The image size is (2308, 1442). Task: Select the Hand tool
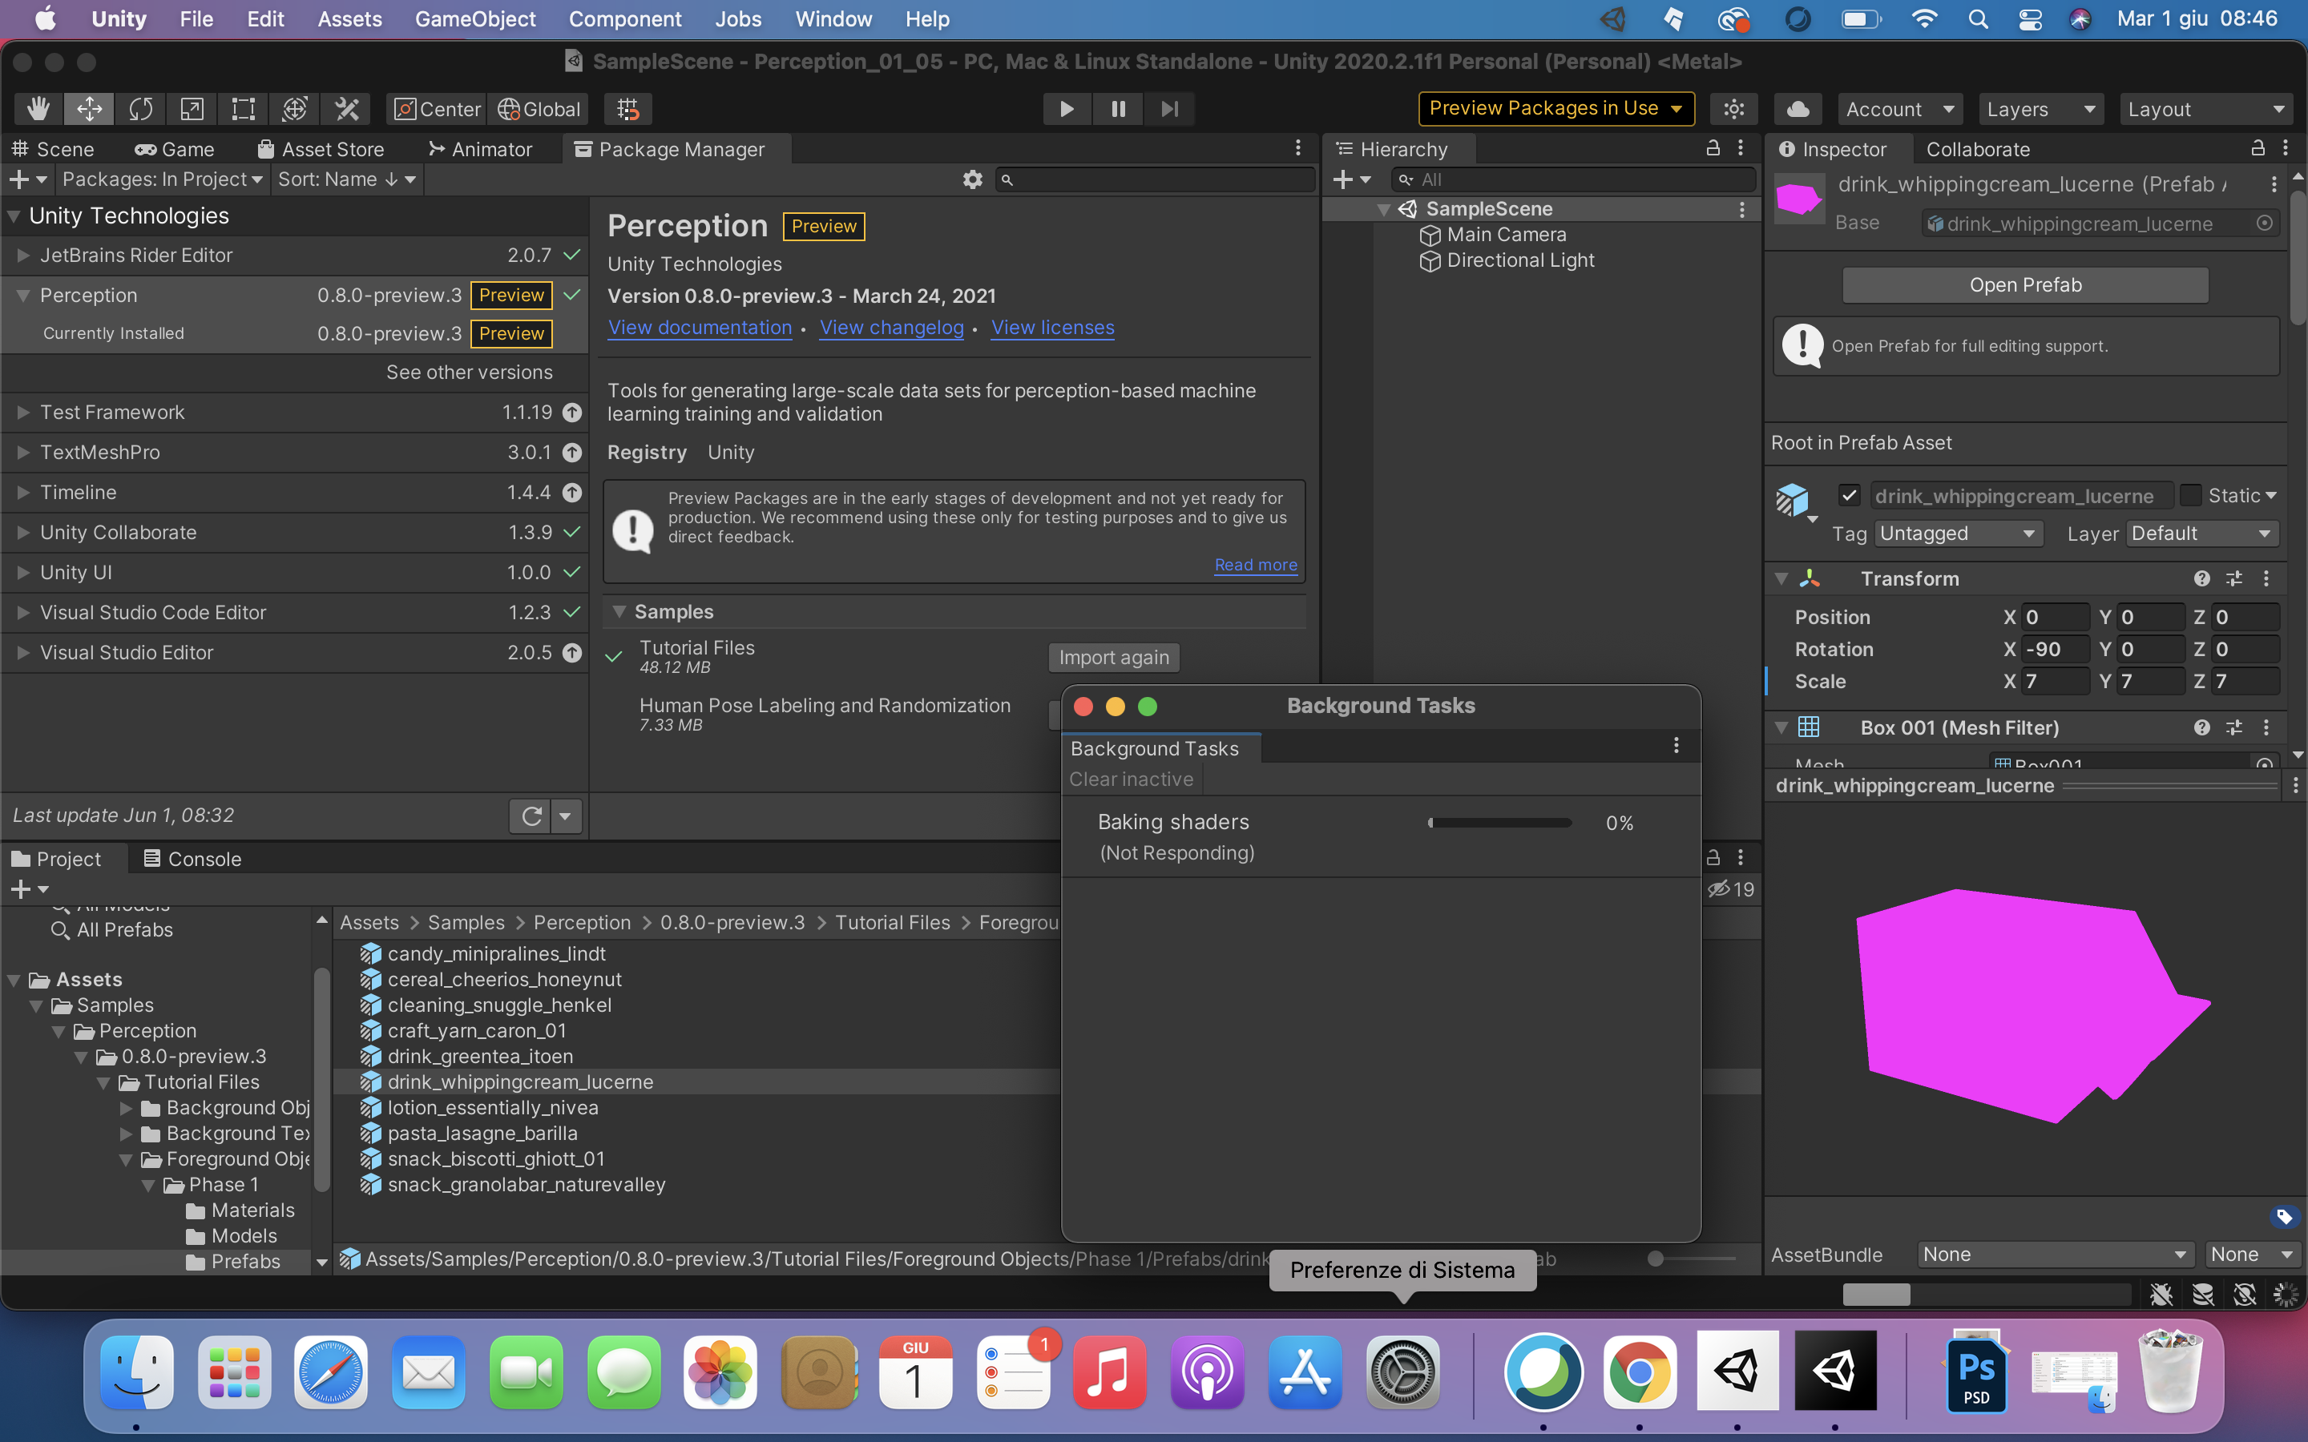pos(37,108)
